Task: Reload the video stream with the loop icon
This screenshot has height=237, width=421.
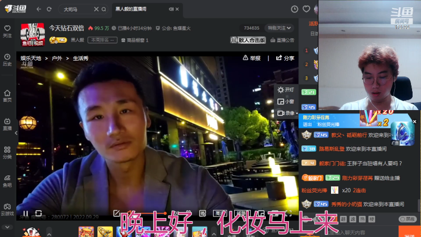Action: point(38,213)
